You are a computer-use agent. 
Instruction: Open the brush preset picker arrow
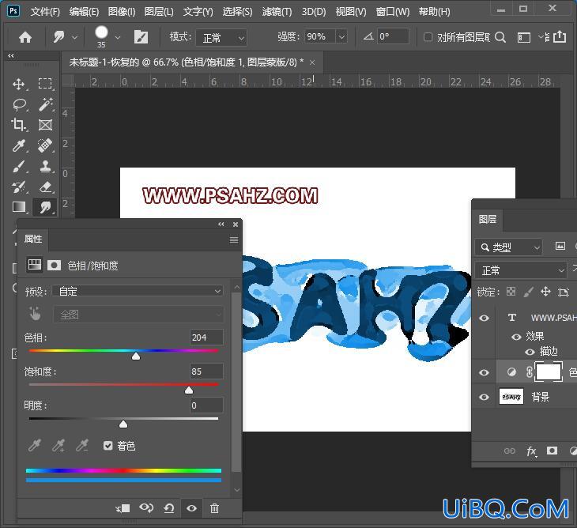[x=118, y=37]
